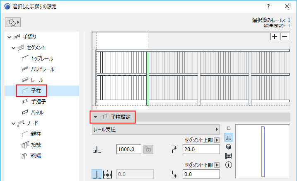This screenshot has width=297, height=181.
Task: Collapse the セグメント tree node
Action: pos(13,48)
